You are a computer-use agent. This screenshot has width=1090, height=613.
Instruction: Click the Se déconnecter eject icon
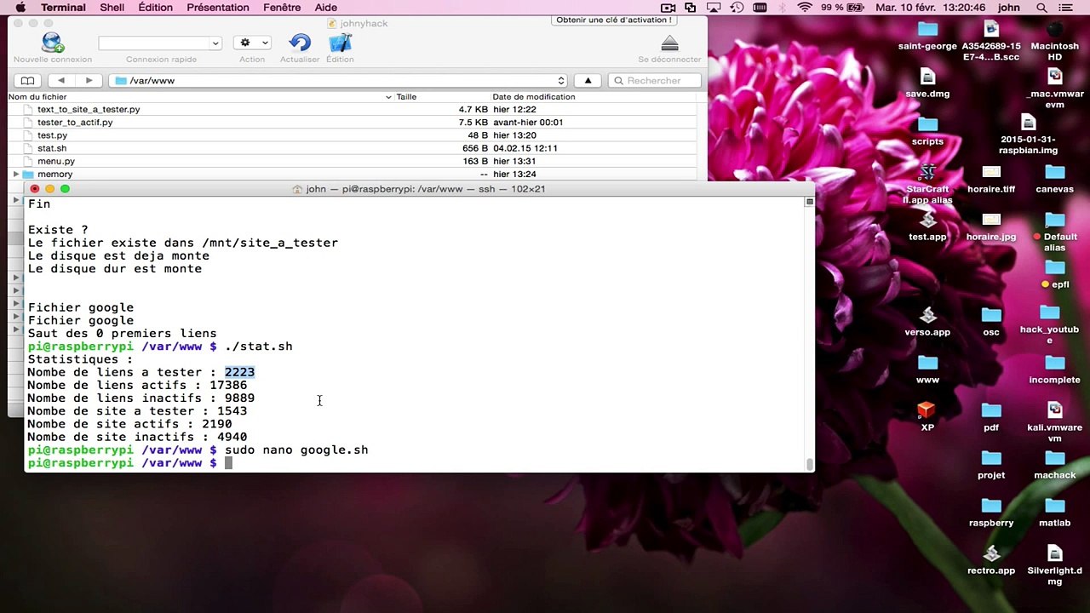click(669, 43)
